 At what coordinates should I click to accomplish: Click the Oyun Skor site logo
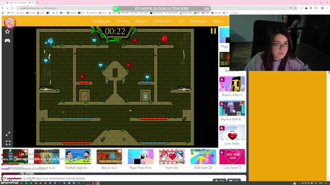[x=10, y=22]
